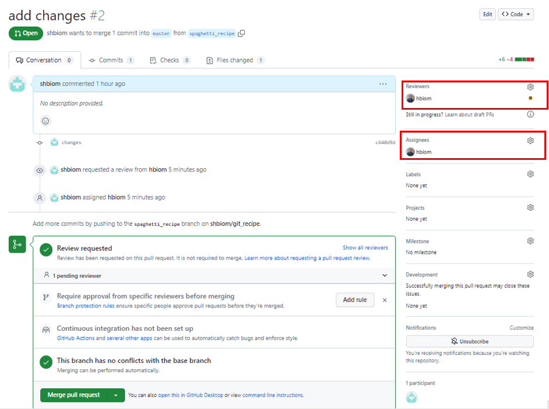Click the Labels gear icon
549x409 pixels.
530,174
